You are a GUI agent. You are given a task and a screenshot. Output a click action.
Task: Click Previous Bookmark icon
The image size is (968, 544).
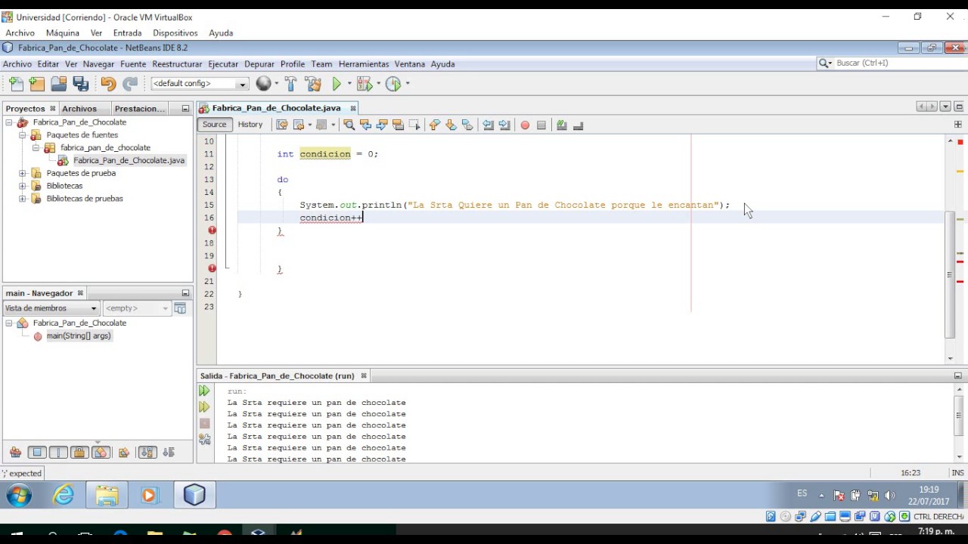[434, 125]
